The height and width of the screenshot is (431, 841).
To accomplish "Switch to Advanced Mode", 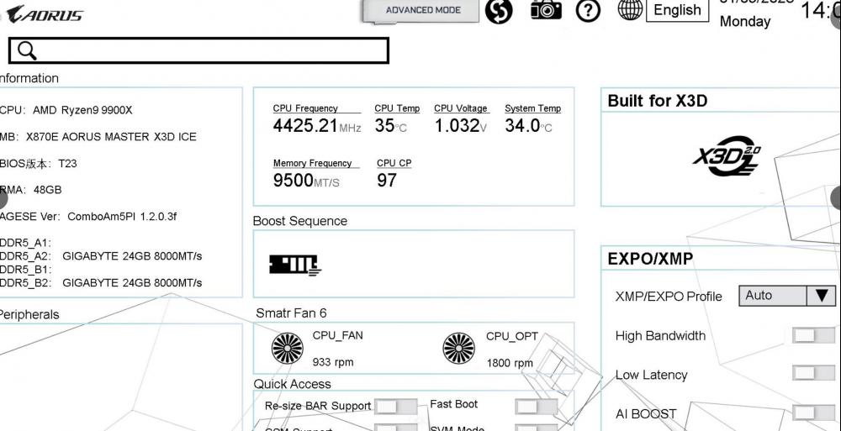I will click(x=421, y=10).
